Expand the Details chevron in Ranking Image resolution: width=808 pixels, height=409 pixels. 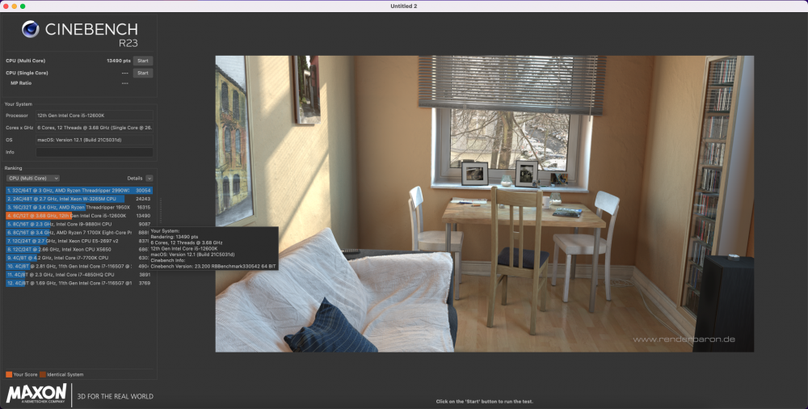click(149, 179)
